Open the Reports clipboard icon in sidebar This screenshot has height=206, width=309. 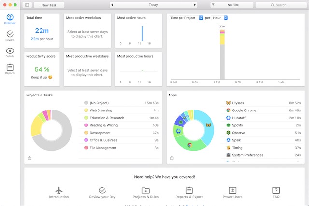point(10,68)
